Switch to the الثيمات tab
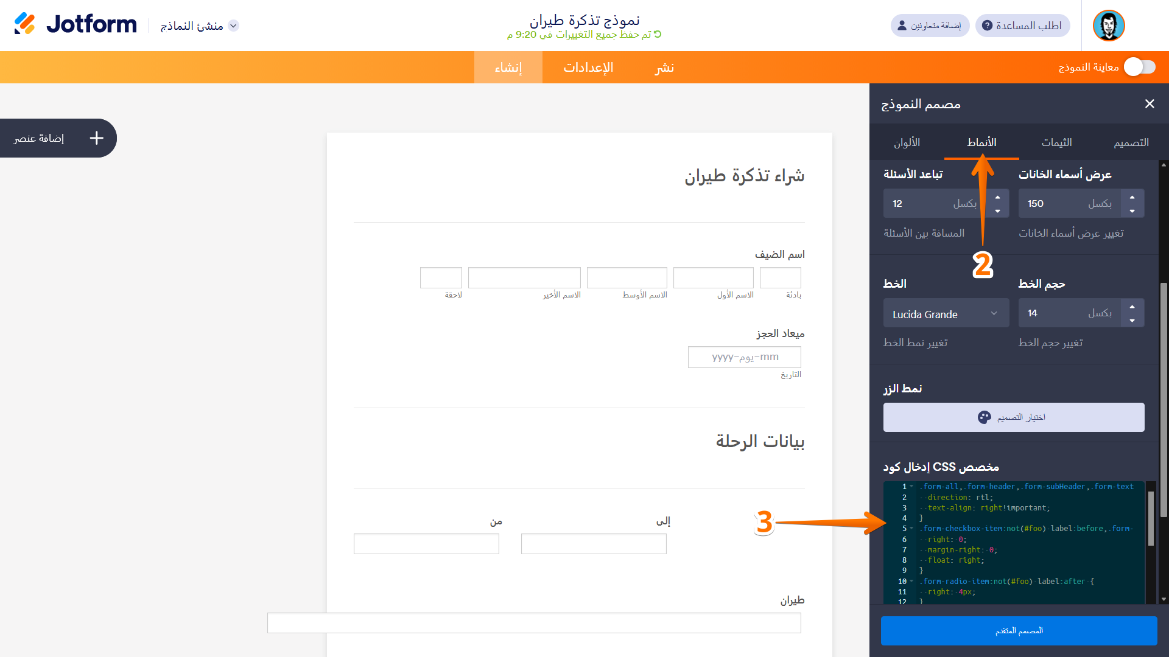Image resolution: width=1169 pixels, height=657 pixels. coord(1057,142)
